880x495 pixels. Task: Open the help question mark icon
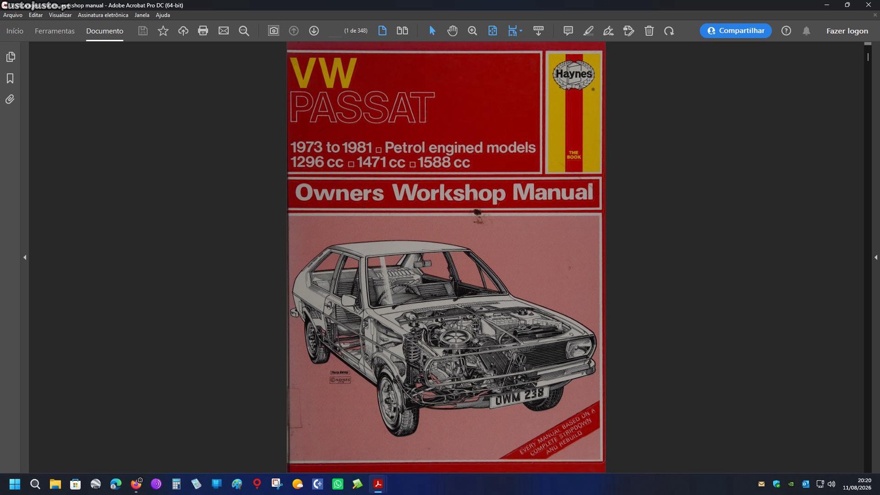click(786, 31)
